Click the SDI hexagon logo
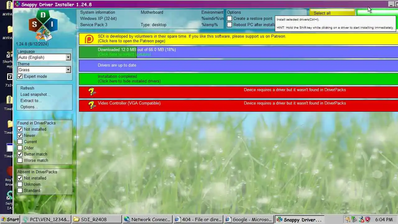Image resolution: width=398 pixels, height=224 pixels. click(43, 26)
